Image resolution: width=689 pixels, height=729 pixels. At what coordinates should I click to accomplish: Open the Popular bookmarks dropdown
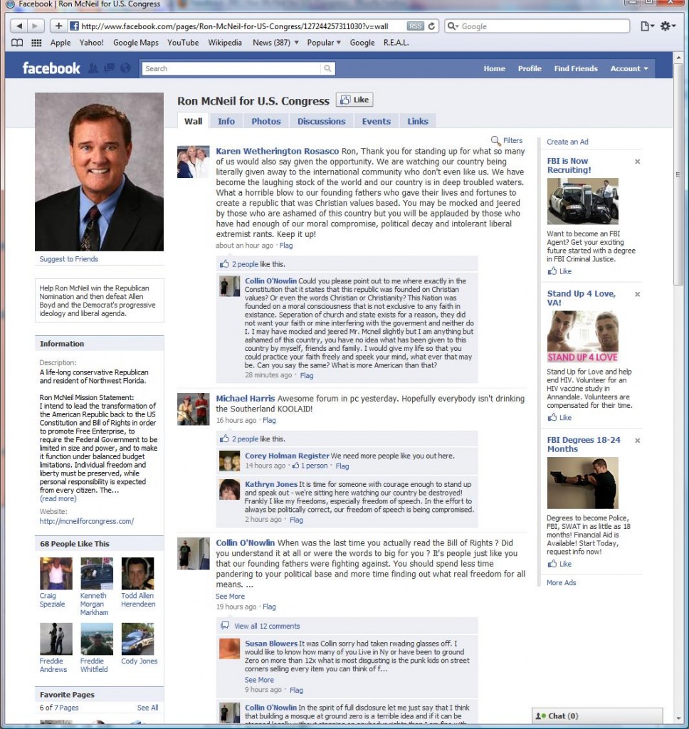click(x=323, y=43)
